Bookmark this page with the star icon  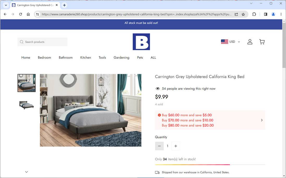[x=243, y=14]
